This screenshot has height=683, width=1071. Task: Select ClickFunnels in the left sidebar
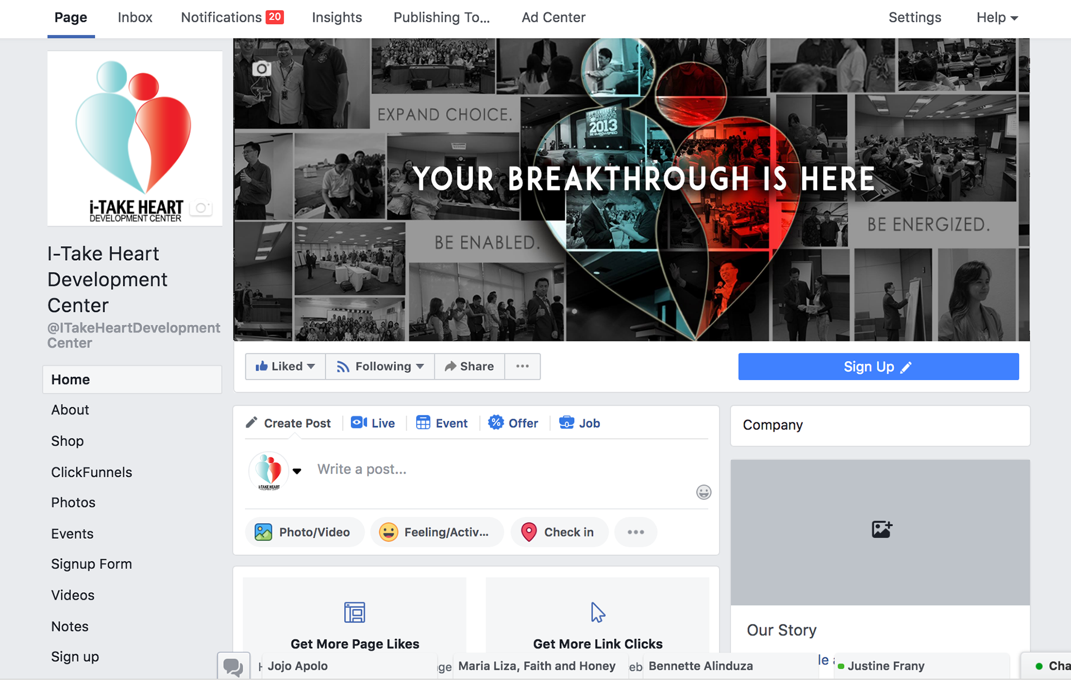(91, 472)
